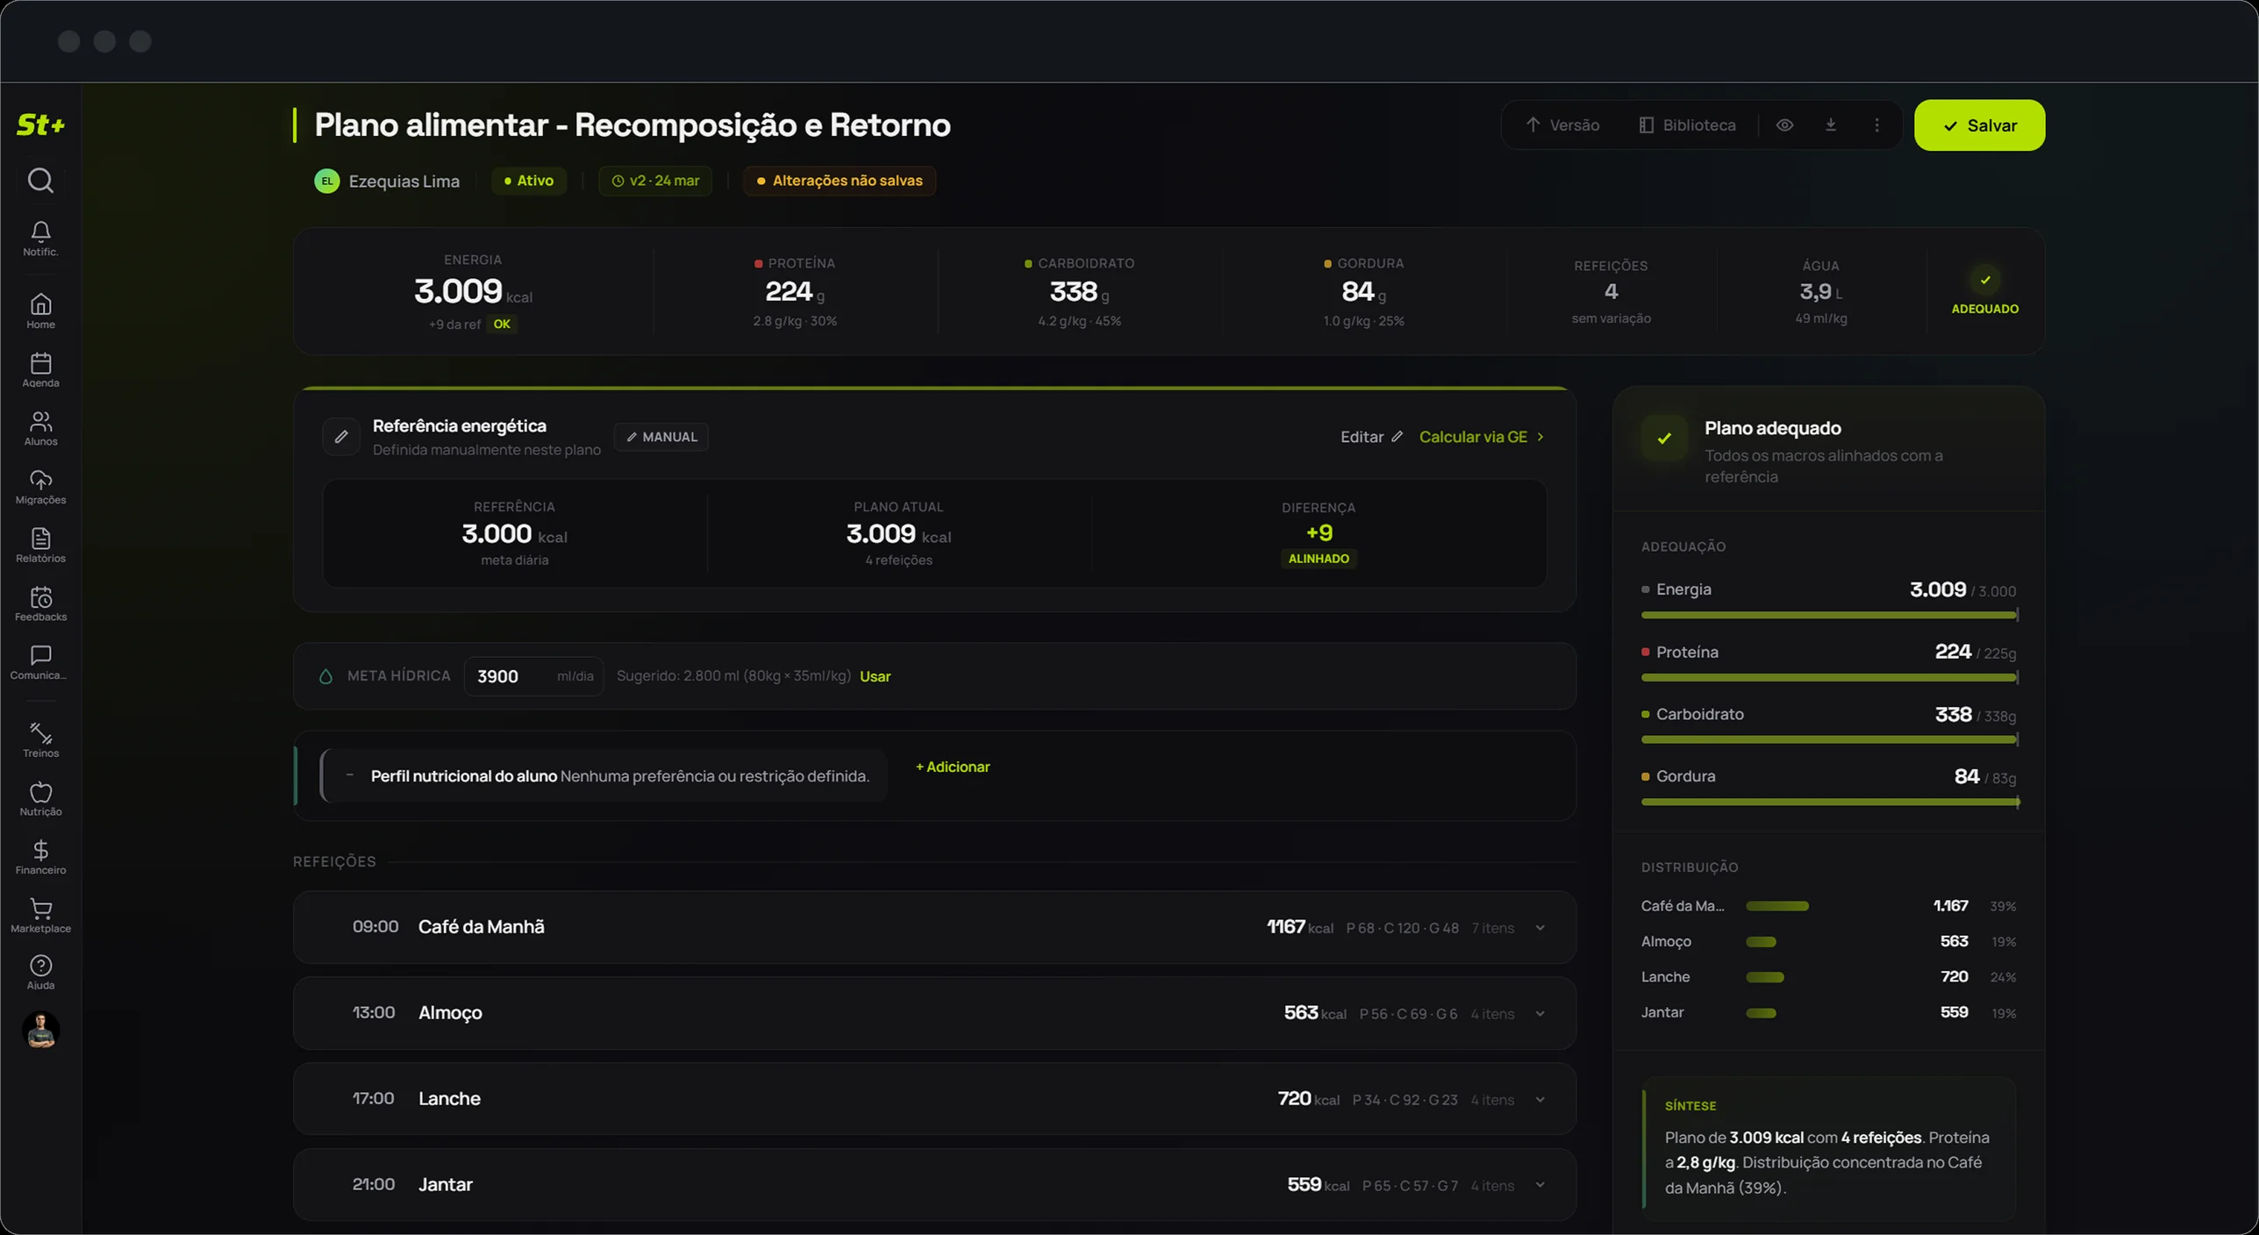Open the three-dot more options menu
The image size is (2259, 1235).
[1877, 125]
